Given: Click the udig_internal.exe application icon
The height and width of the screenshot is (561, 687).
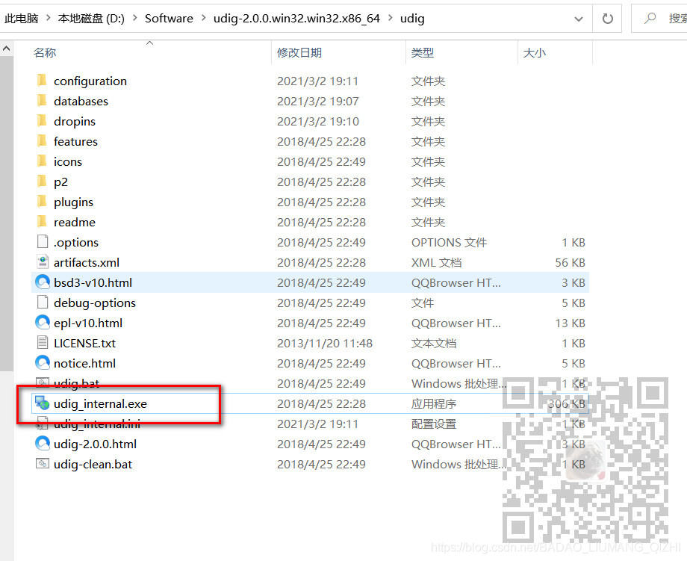Looking at the screenshot, I should click(43, 403).
